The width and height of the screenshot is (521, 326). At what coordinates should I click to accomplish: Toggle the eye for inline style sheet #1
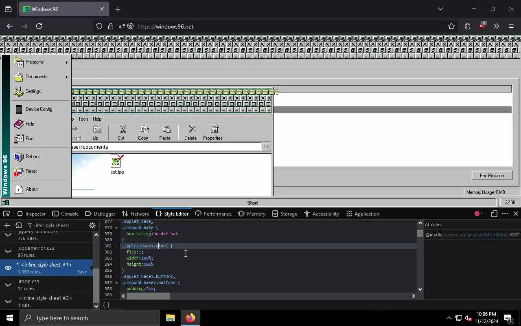pos(8,268)
